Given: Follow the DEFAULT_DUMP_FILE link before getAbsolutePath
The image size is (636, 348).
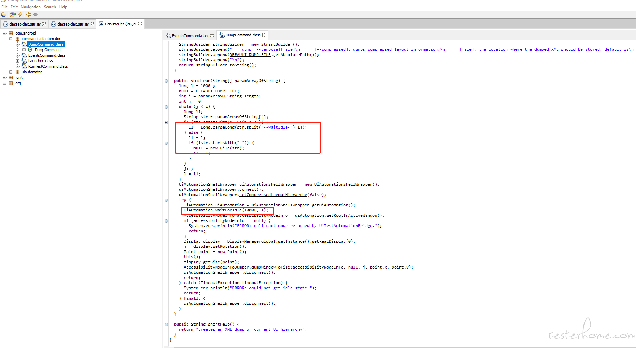Looking at the screenshot, I should point(250,55).
